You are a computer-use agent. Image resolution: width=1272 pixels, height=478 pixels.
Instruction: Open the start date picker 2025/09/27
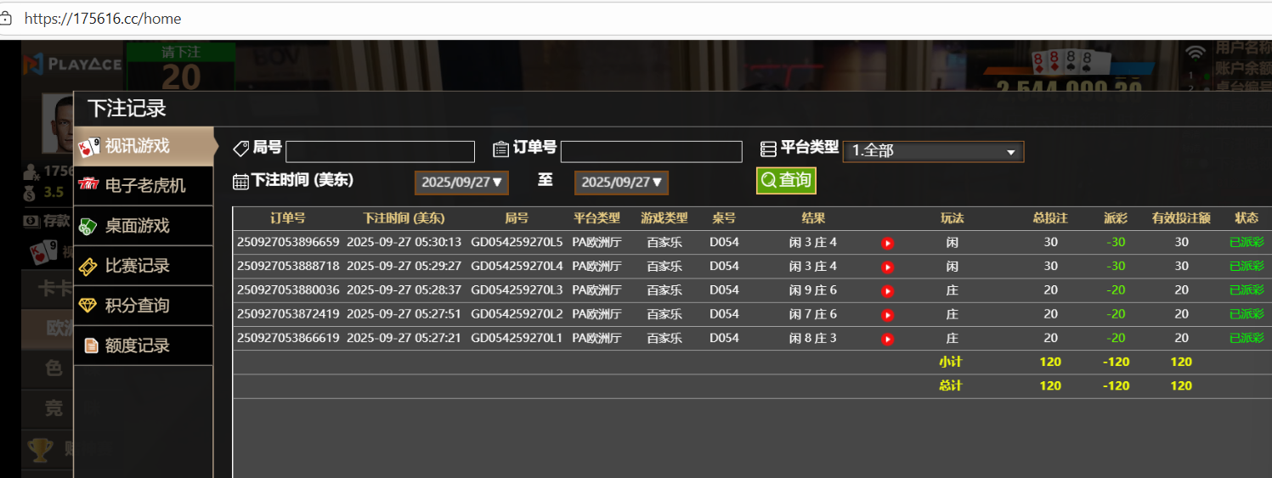coord(462,183)
